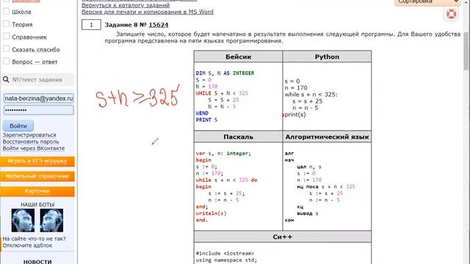The width and height of the screenshot is (470, 264).
Task: Click the Си++ table header
Action: click(x=282, y=237)
